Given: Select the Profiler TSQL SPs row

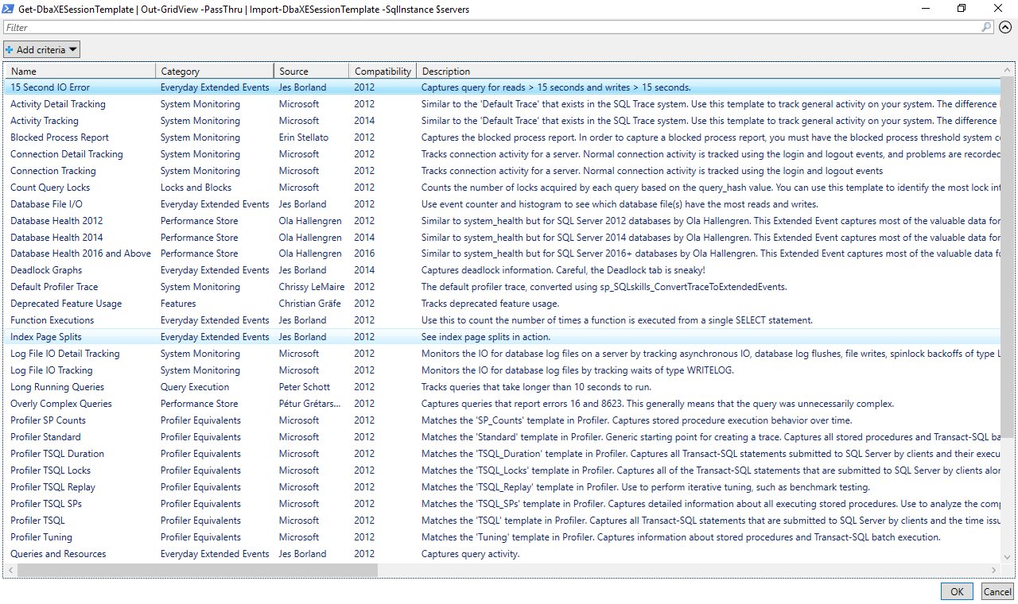Looking at the screenshot, I should pos(502,504).
